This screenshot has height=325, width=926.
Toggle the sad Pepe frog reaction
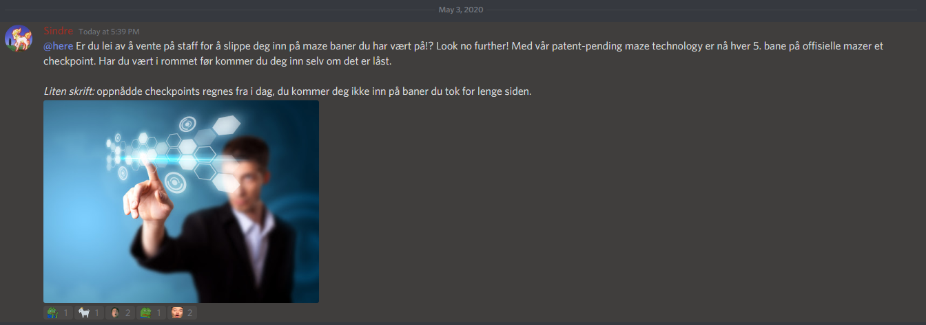coord(151,313)
